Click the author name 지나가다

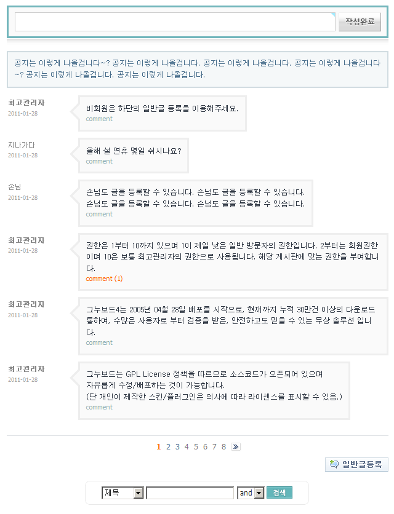[x=22, y=145]
